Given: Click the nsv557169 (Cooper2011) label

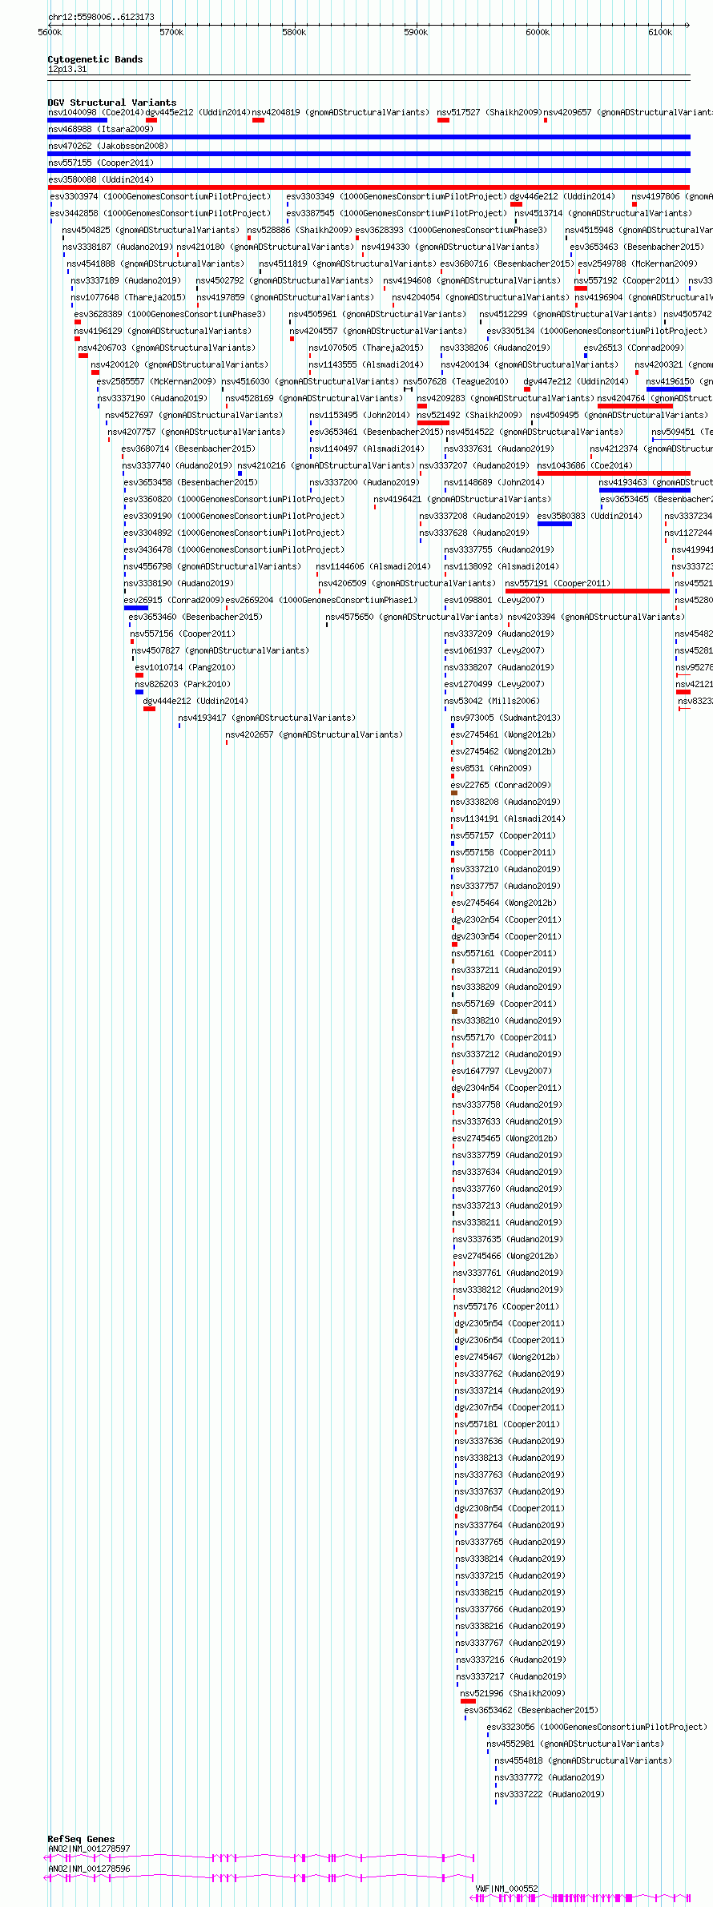Looking at the screenshot, I should (504, 1004).
